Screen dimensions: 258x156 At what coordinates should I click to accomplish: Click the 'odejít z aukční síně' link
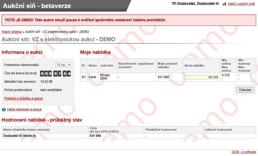click(x=241, y=4)
